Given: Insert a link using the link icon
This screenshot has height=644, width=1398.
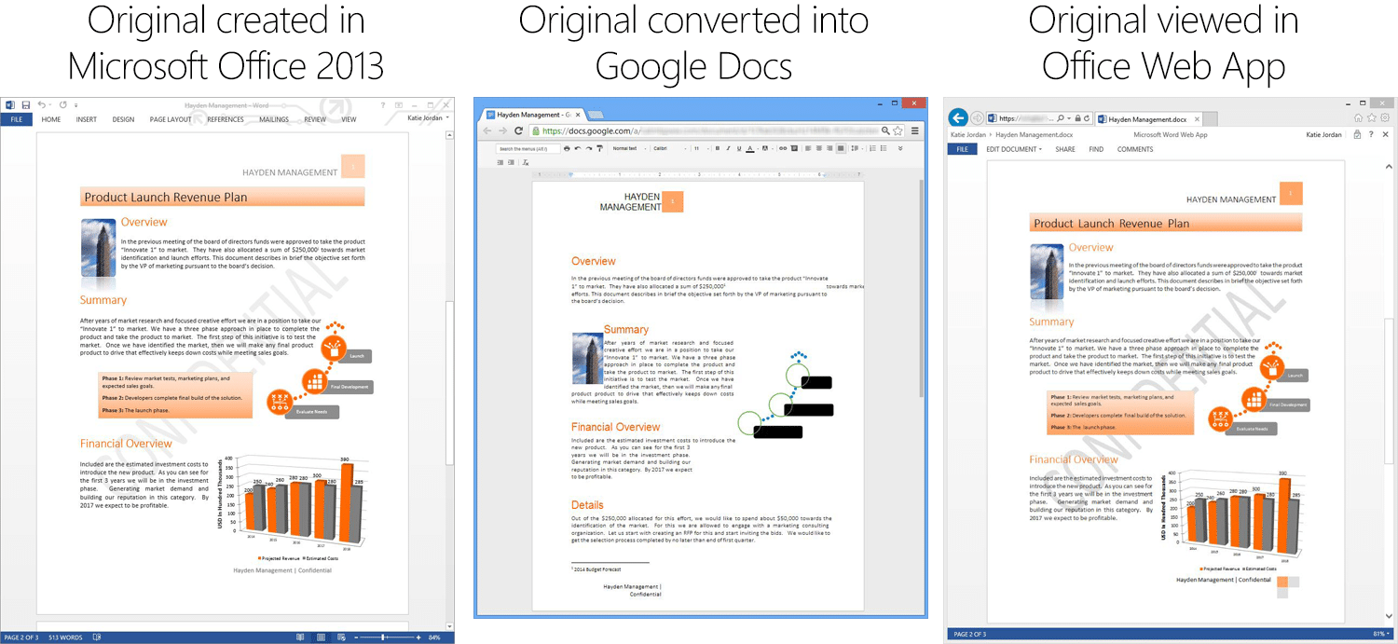Looking at the screenshot, I should pos(783,149).
